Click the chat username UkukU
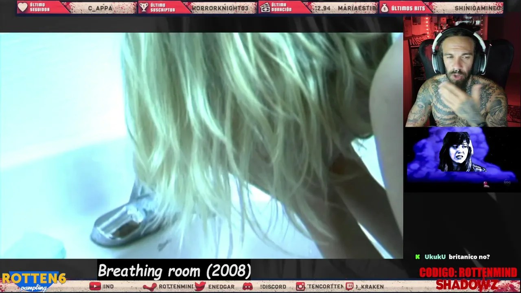The height and width of the screenshot is (293, 521). [435, 257]
